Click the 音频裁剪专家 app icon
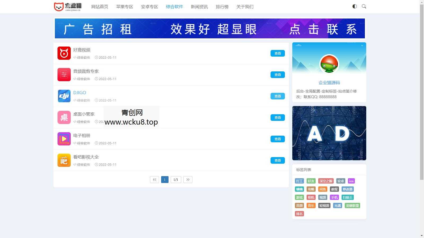424x238 pixels. [x=64, y=74]
